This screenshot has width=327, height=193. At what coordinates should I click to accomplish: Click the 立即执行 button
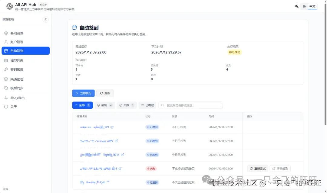click(84, 93)
